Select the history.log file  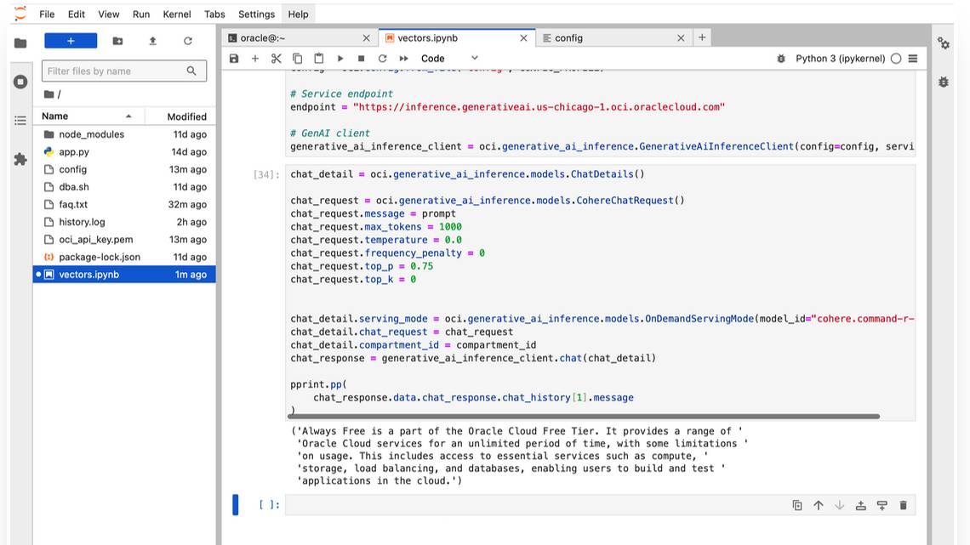[124, 222]
